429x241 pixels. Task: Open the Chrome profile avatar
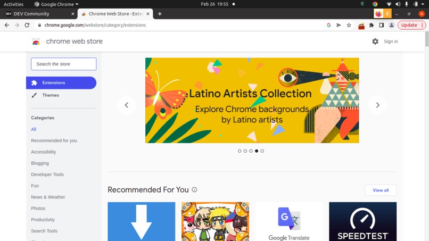click(x=392, y=25)
